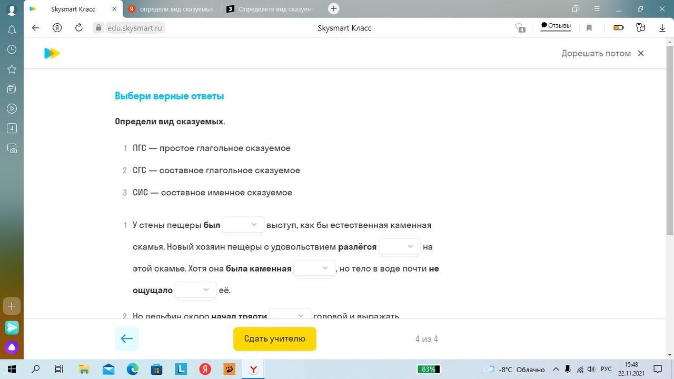Open history clock icon in sidebar
The image size is (674, 379).
[x=12, y=49]
